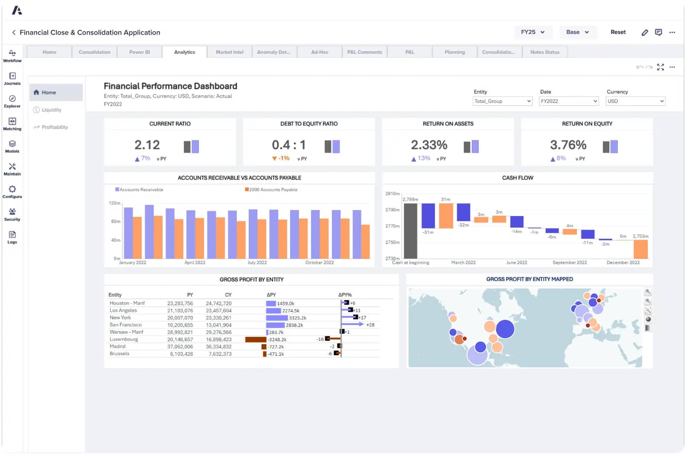Click the Reset button
The width and height of the screenshot is (686, 456).
click(618, 32)
